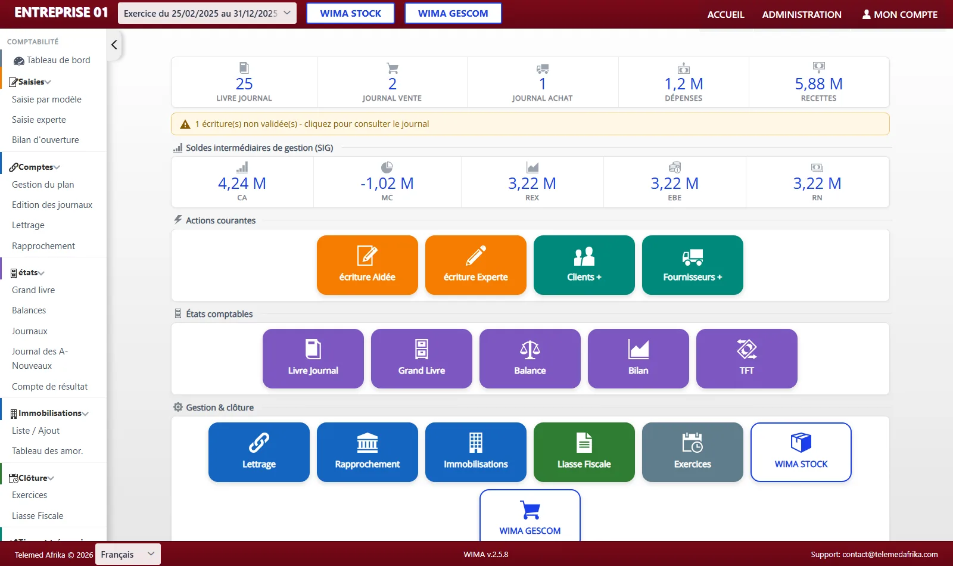This screenshot has height=566, width=953.
Task: Open the Bilan chart tile
Action: [639, 359]
